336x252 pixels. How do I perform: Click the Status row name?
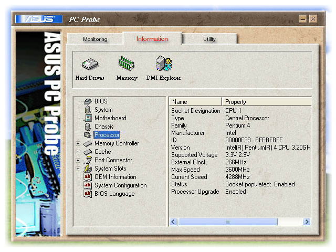point(179,184)
